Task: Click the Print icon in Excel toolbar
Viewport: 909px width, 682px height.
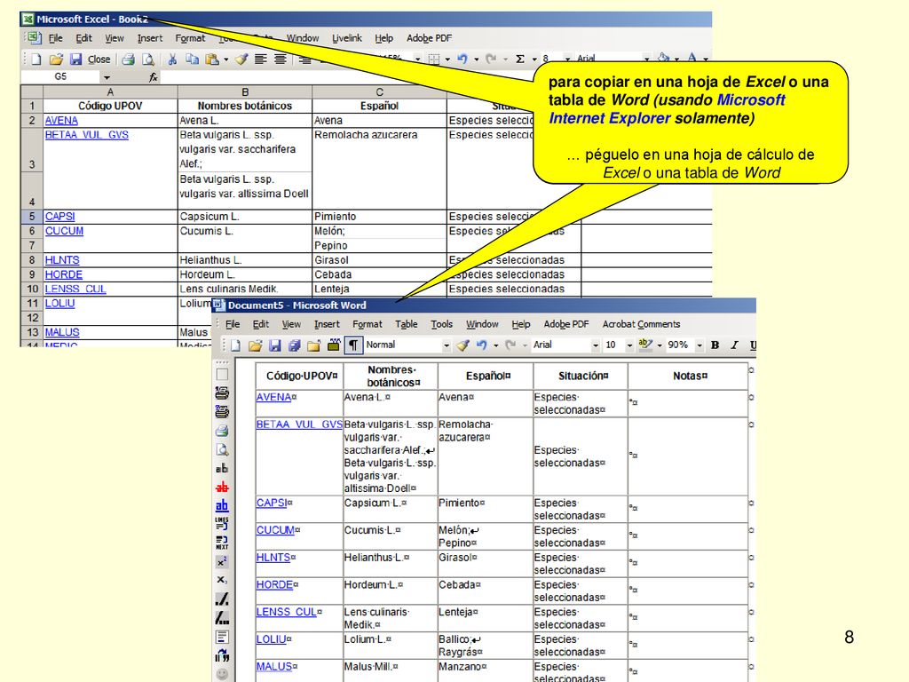Action: [x=129, y=59]
